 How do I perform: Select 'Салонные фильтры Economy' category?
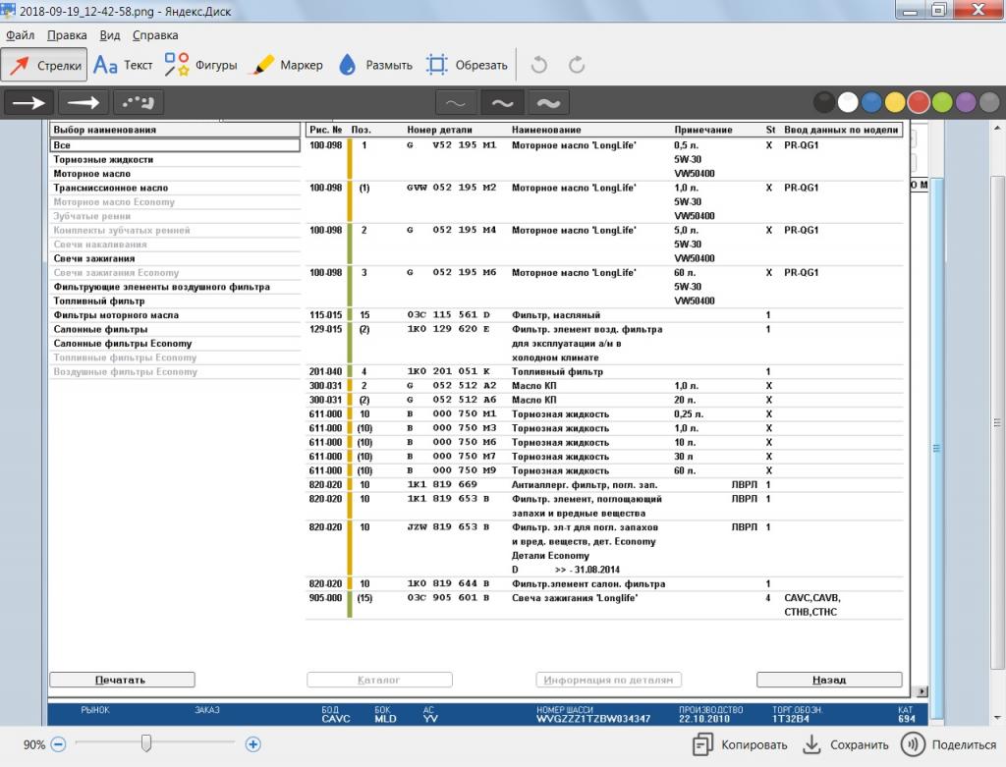(x=175, y=343)
